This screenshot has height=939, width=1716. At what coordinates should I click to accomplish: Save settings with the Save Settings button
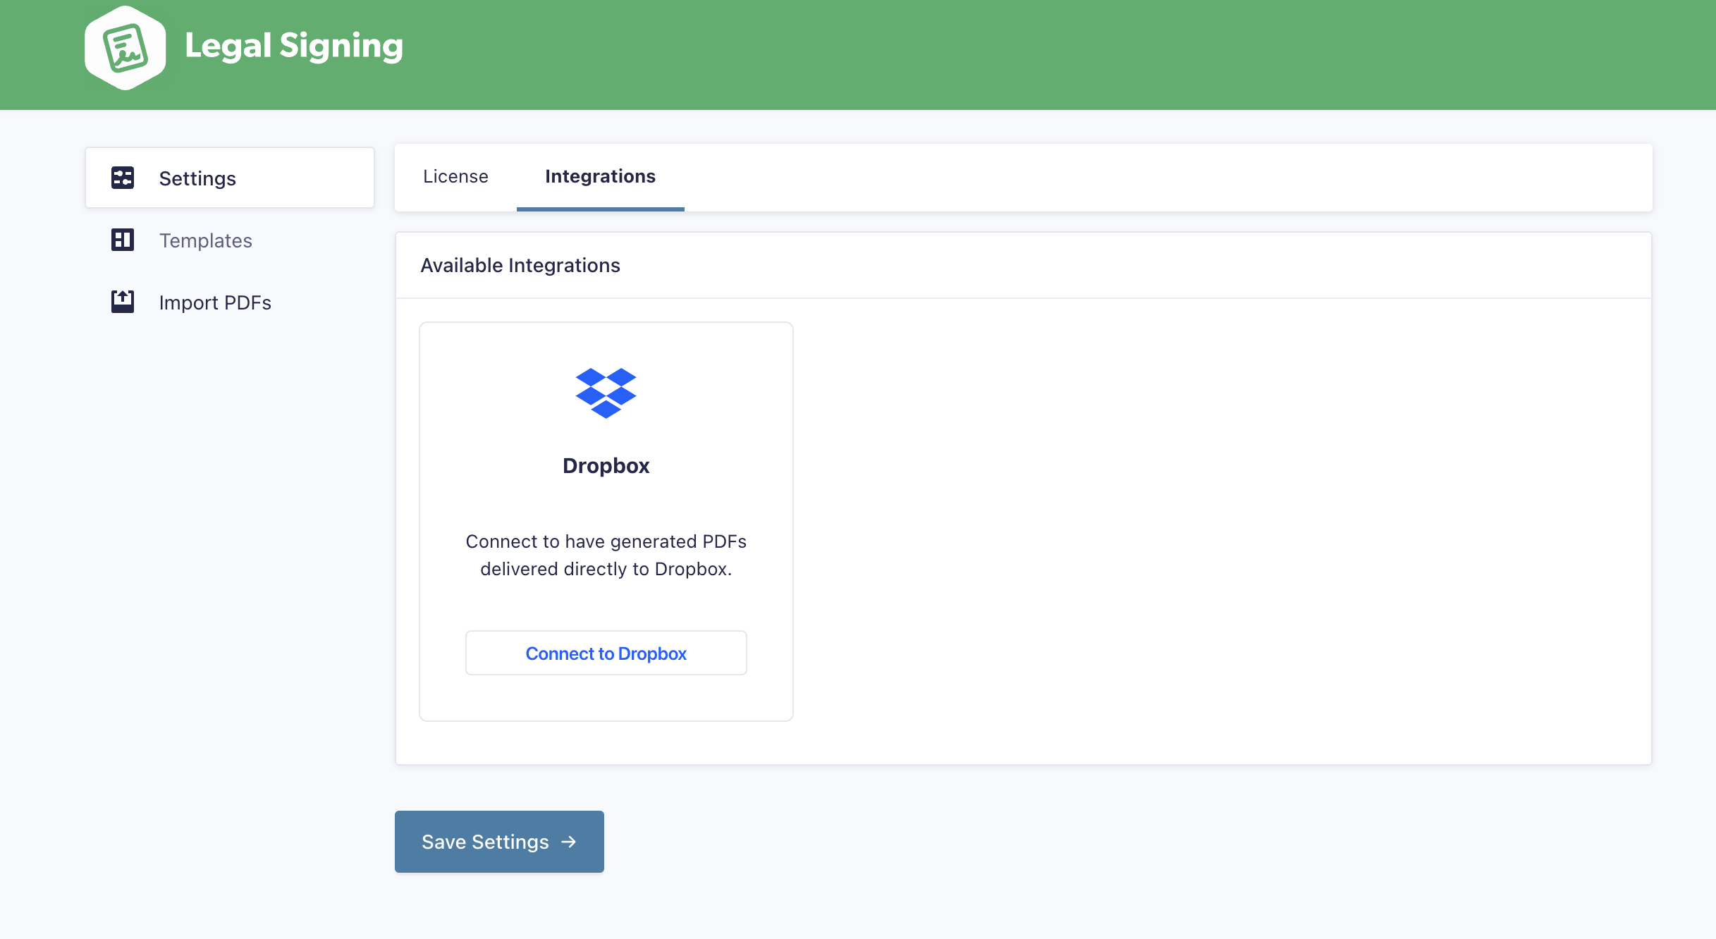click(x=499, y=842)
